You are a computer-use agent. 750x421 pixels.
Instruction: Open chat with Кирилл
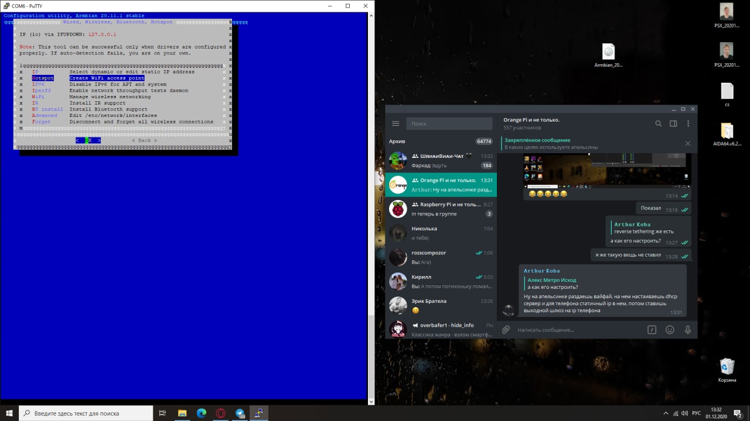441,281
